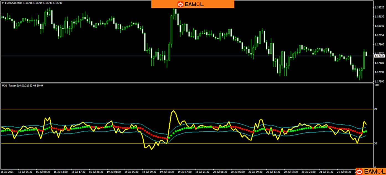Click the 1.18220 price scale label
The image size is (386, 175).
379,7
